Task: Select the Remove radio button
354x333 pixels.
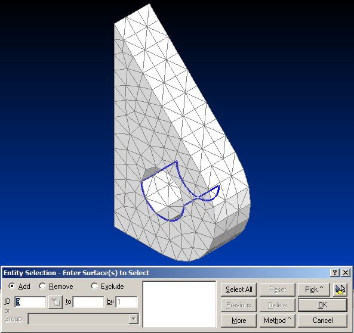Action: [42, 287]
